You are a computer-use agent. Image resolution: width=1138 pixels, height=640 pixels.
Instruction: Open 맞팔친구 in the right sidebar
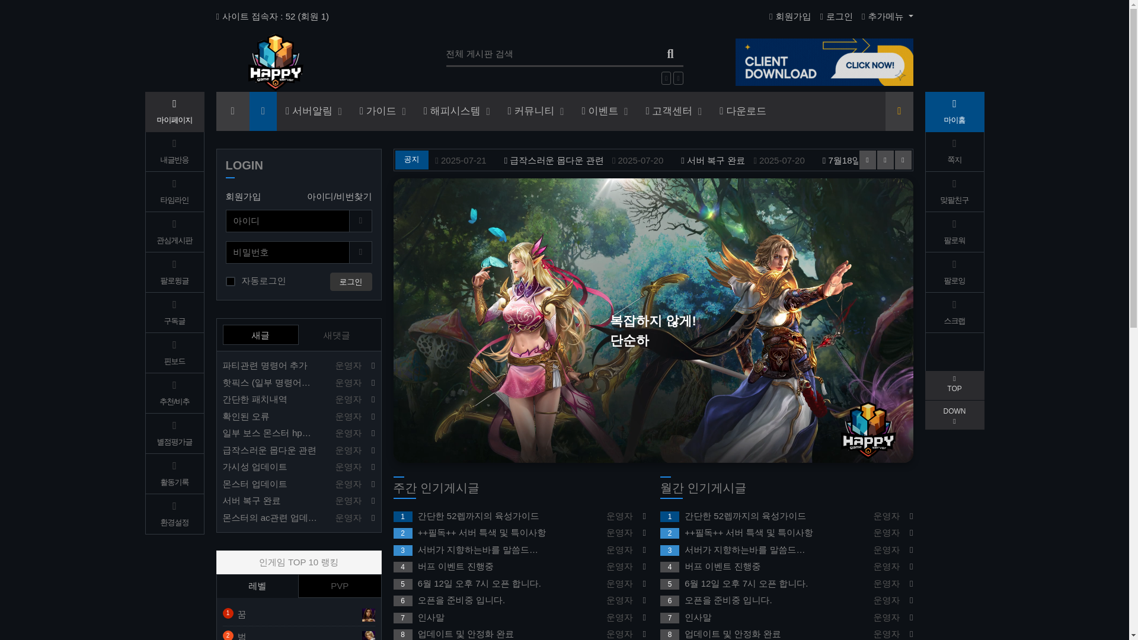(954, 192)
